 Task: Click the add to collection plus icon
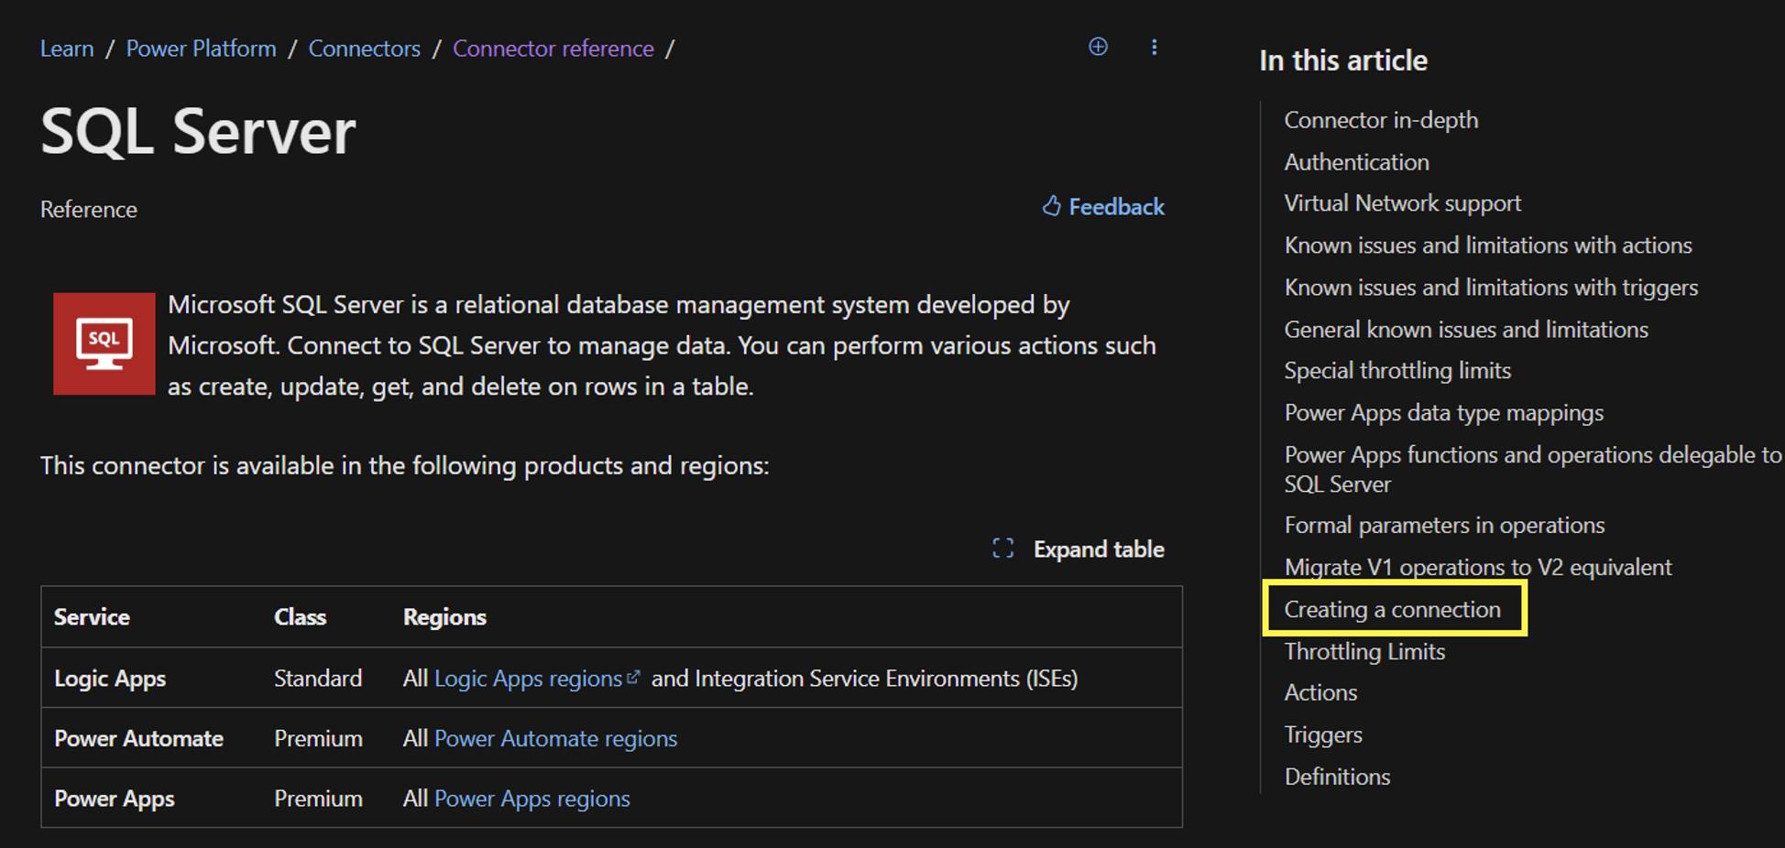coord(1098,47)
